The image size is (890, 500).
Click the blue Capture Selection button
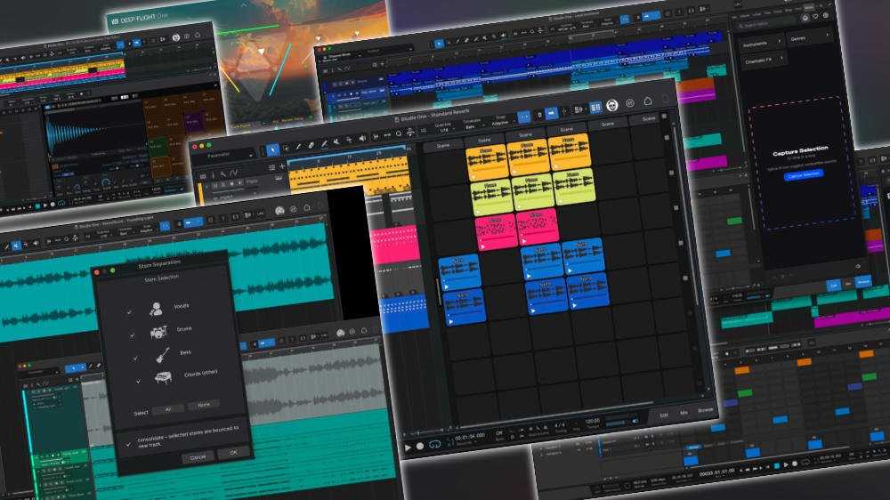click(x=804, y=175)
